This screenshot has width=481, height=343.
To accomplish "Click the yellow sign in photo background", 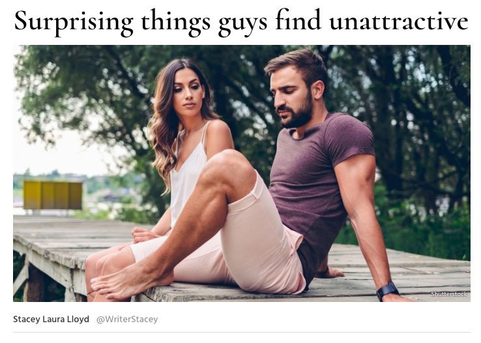I will pos(53,195).
